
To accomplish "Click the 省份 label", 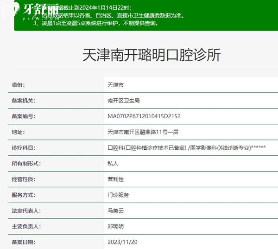I will click(18, 85).
